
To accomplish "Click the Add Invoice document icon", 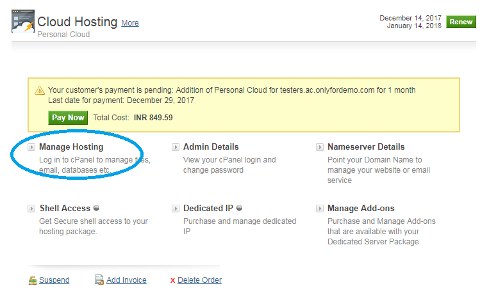I will click(99, 280).
